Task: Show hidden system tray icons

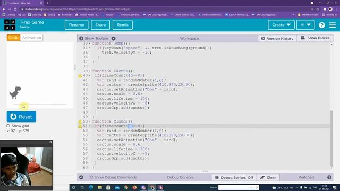Action: (296, 187)
